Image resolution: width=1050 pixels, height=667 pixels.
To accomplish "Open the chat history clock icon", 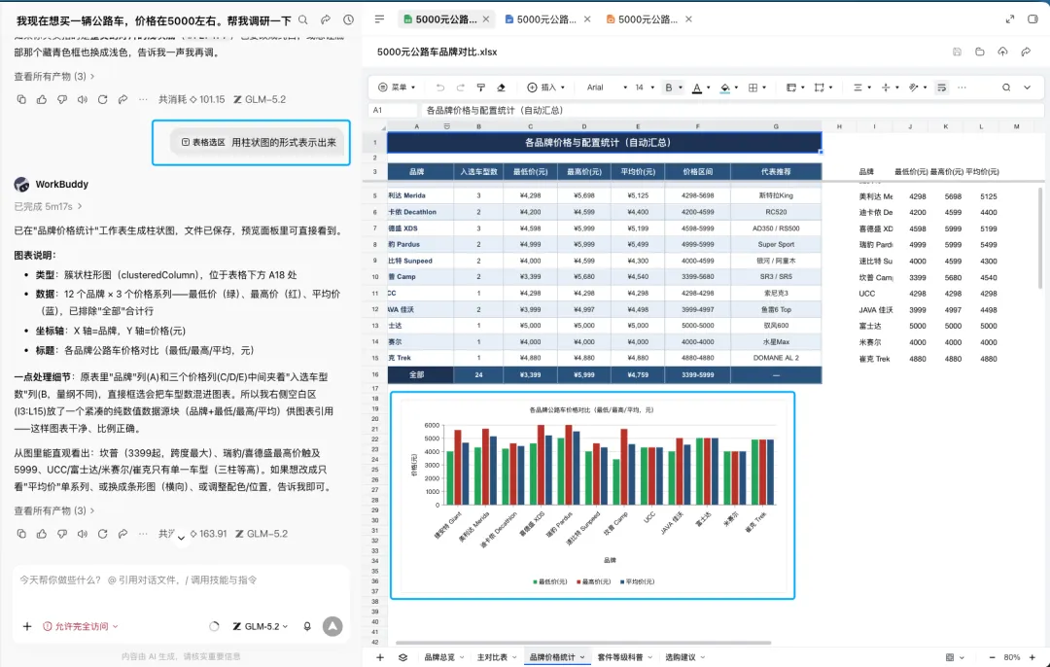I will point(348,20).
